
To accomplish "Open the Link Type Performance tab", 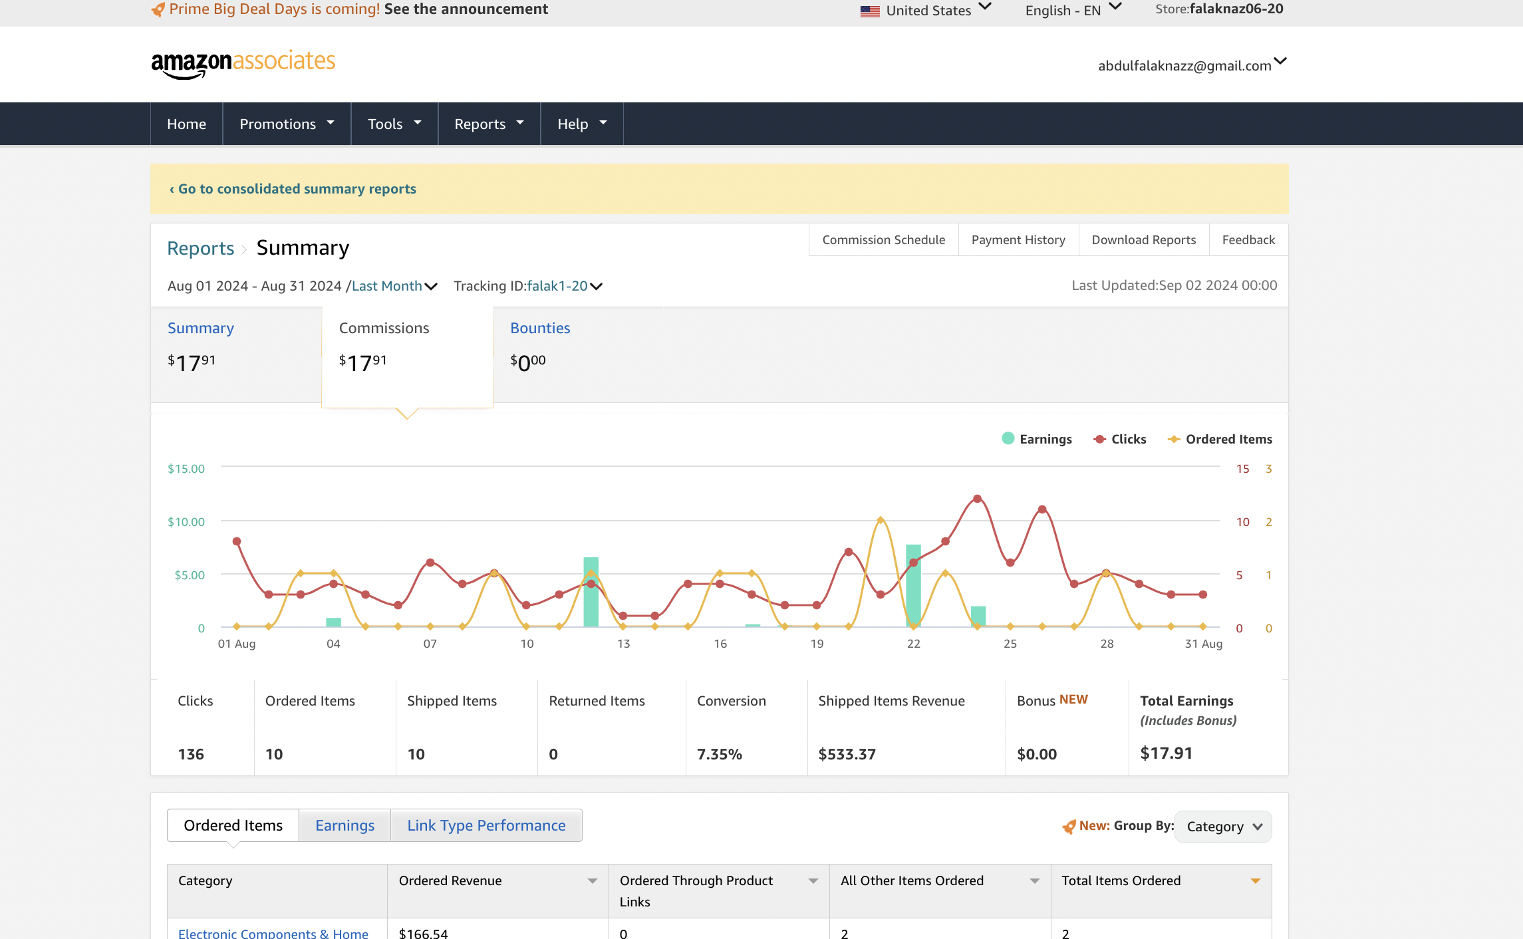I will point(486,825).
